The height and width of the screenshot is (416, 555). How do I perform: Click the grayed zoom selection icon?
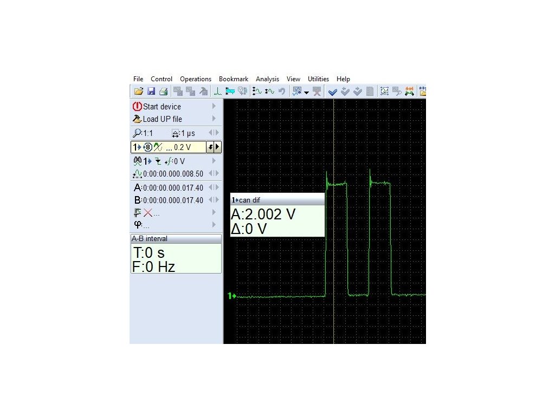[x=397, y=91]
